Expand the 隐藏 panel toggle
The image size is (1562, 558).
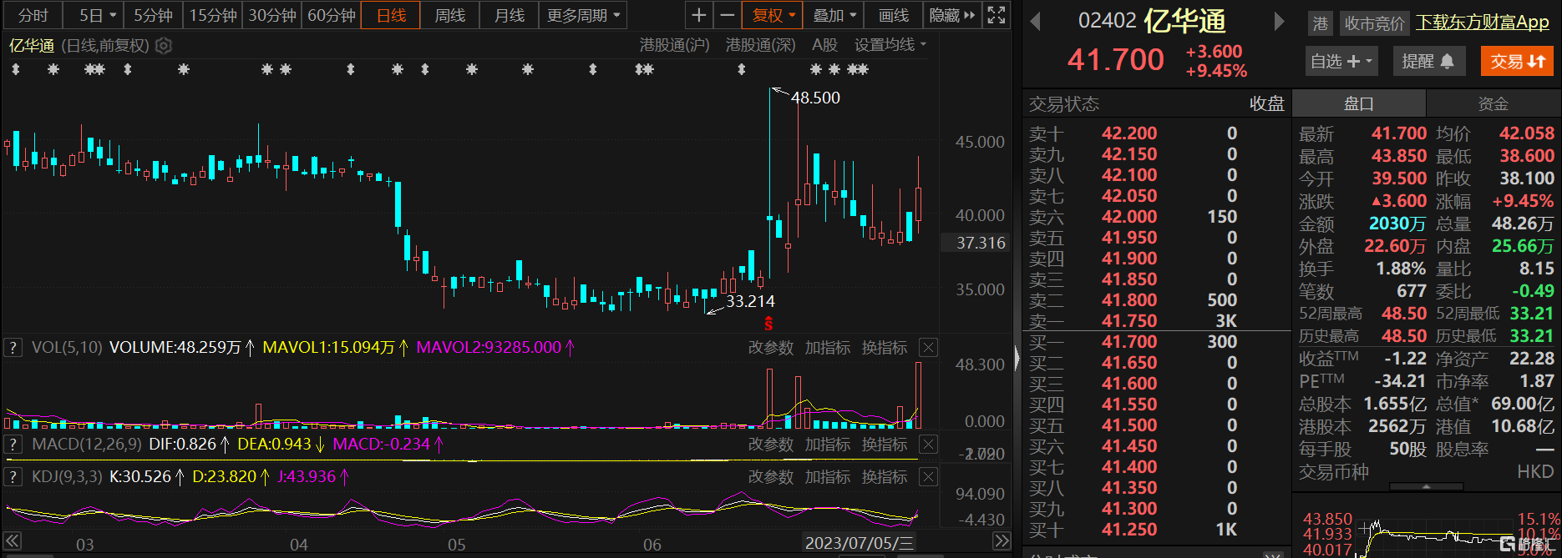tap(951, 15)
